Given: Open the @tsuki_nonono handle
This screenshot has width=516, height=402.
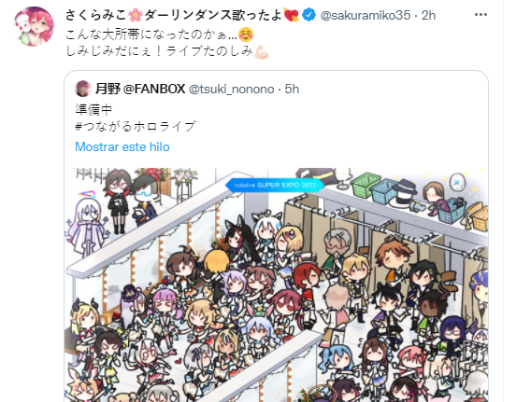Looking at the screenshot, I should coord(231,89).
